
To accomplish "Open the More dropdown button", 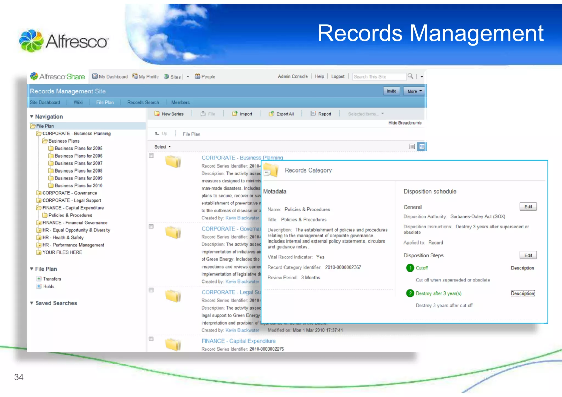I will 414,91.
